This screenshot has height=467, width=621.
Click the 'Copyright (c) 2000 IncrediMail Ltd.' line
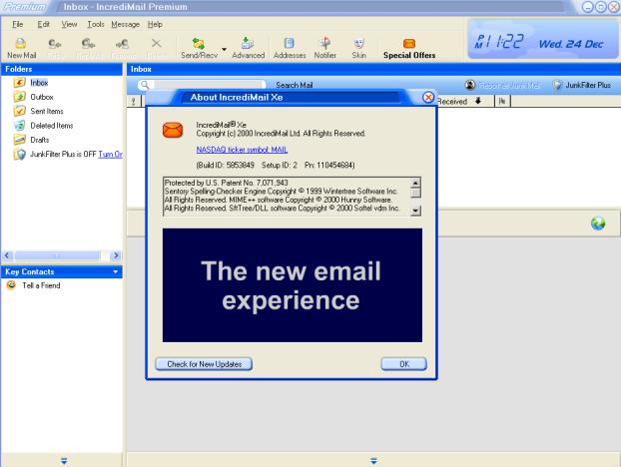coord(281,134)
